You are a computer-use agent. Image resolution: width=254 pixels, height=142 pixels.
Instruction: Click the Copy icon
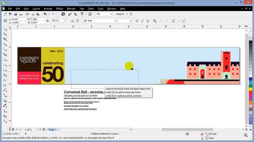point(33,14)
